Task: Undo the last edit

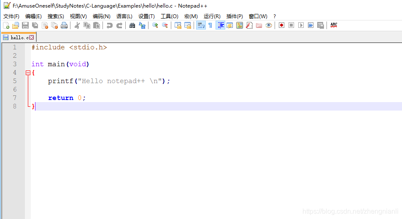Action: click(110, 25)
